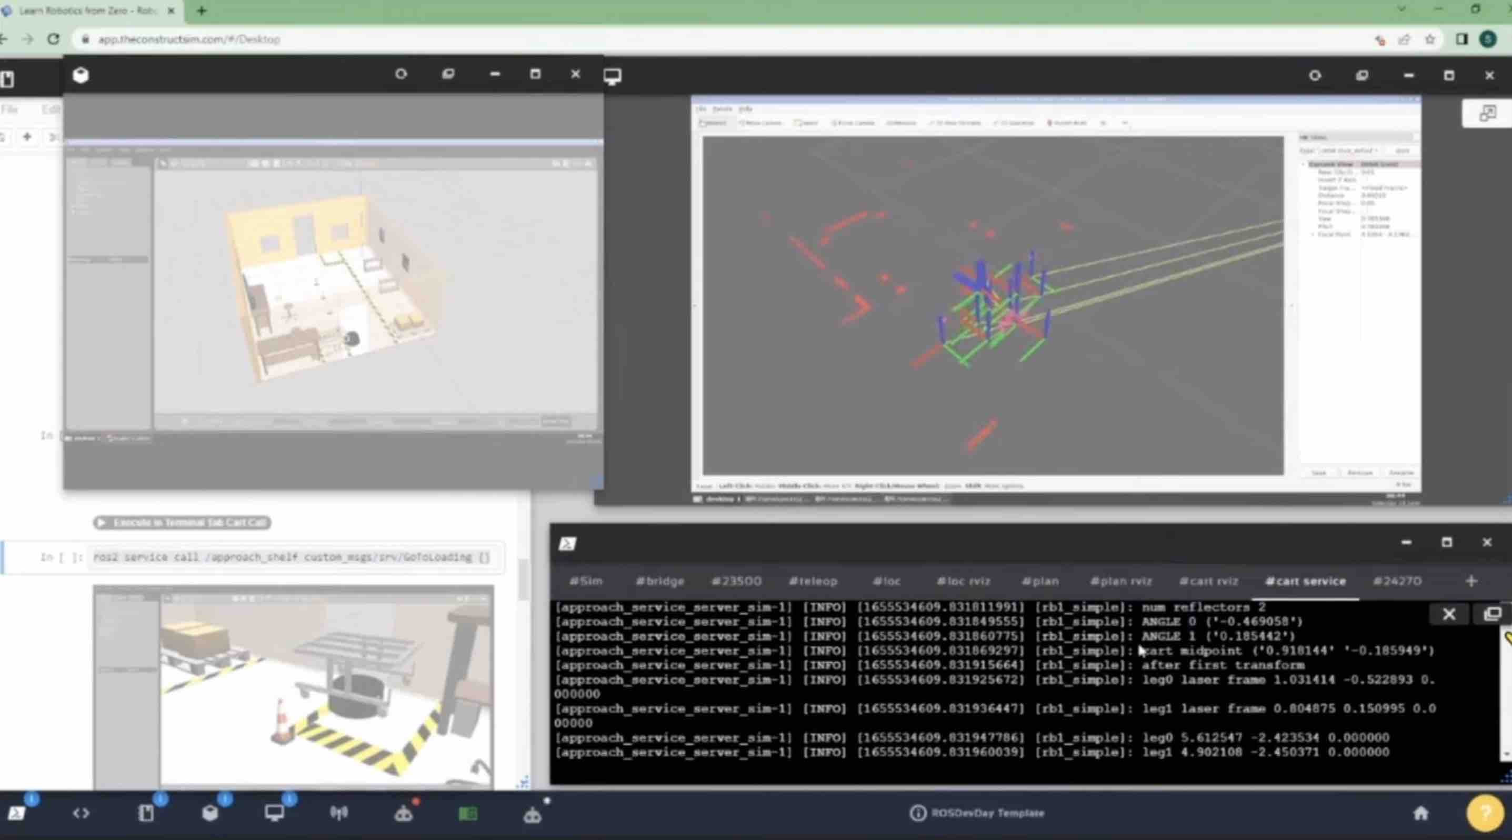Switch to the #23500 terminal tab
1512x840 pixels.
click(x=736, y=581)
